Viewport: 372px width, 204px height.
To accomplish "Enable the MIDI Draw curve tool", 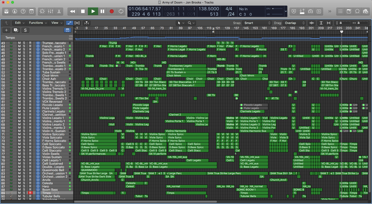I will 70,23.
